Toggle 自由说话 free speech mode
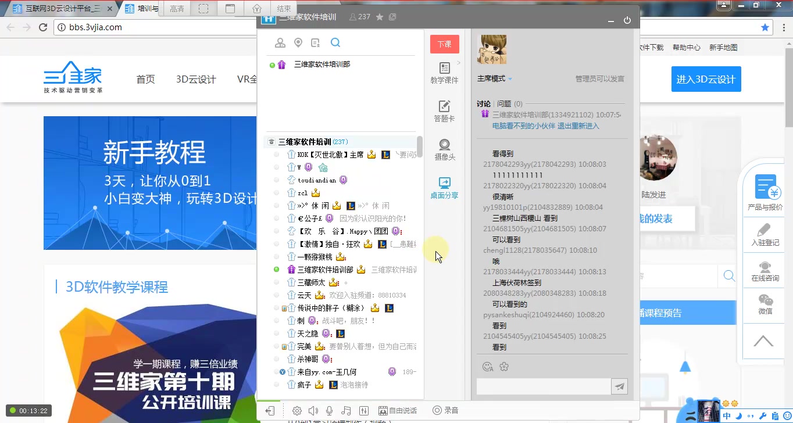 pyautogui.click(x=398, y=410)
